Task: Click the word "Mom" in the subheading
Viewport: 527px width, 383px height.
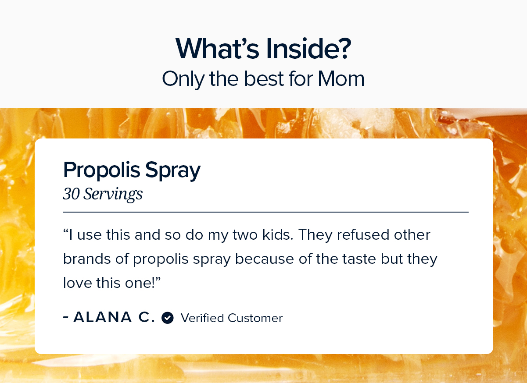Action: click(341, 79)
